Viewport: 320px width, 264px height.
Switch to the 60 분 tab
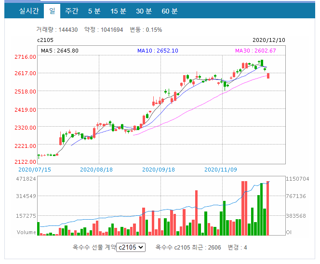[x=170, y=11]
